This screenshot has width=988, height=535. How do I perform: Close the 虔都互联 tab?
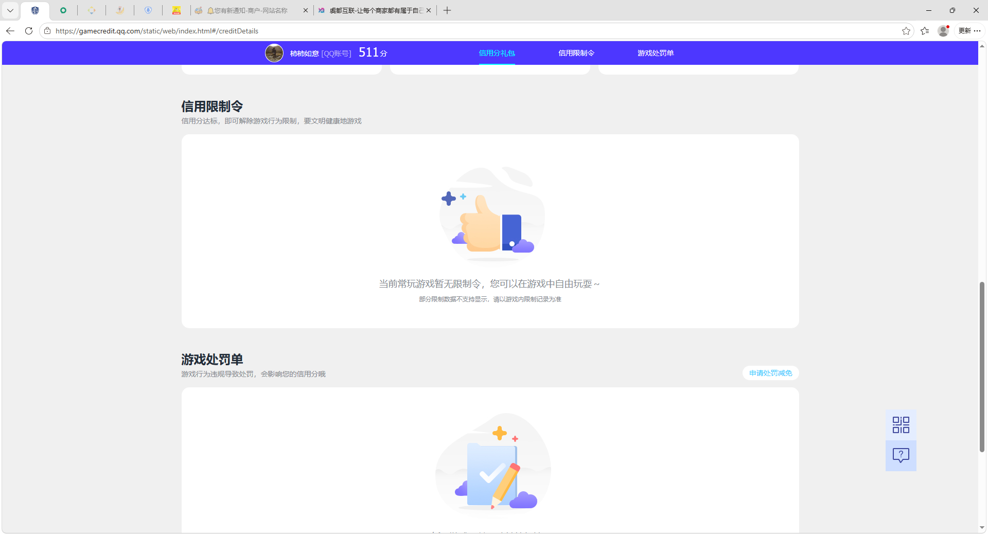coord(429,10)
